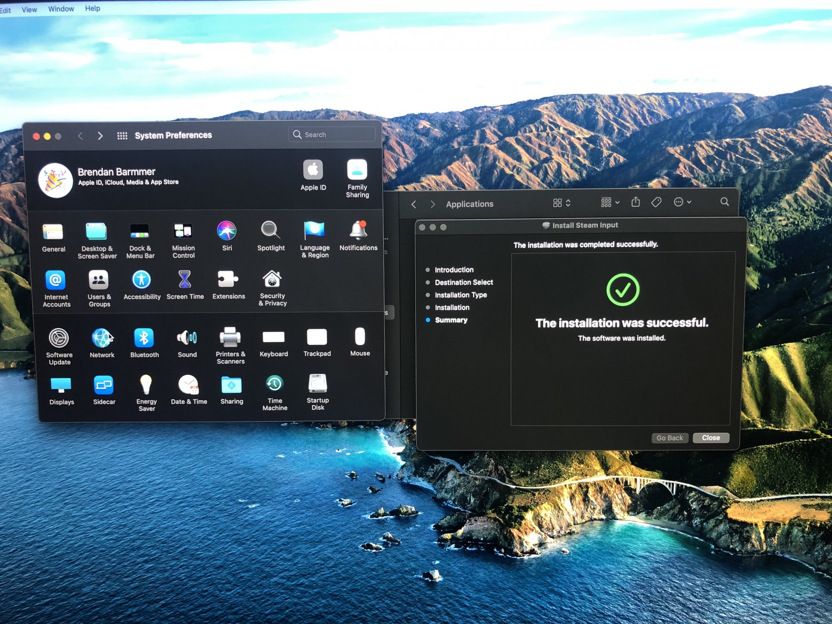Open Time Machine preferences
The image size is (832, 624).
point(274,384)
